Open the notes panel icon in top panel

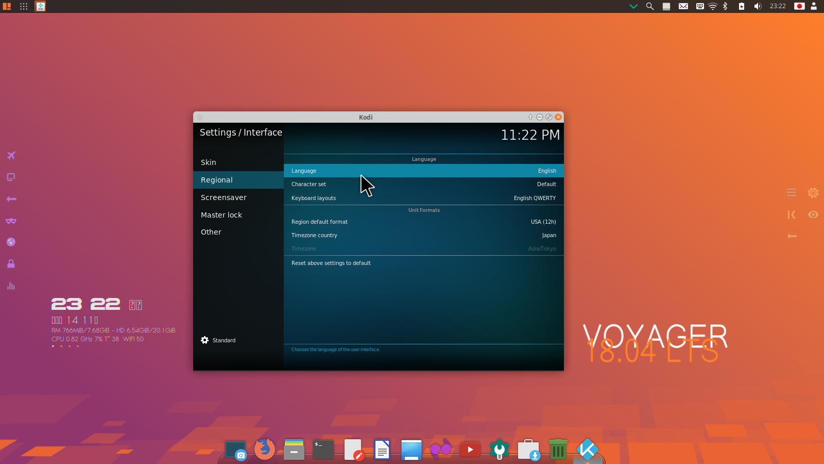(666, 6)
